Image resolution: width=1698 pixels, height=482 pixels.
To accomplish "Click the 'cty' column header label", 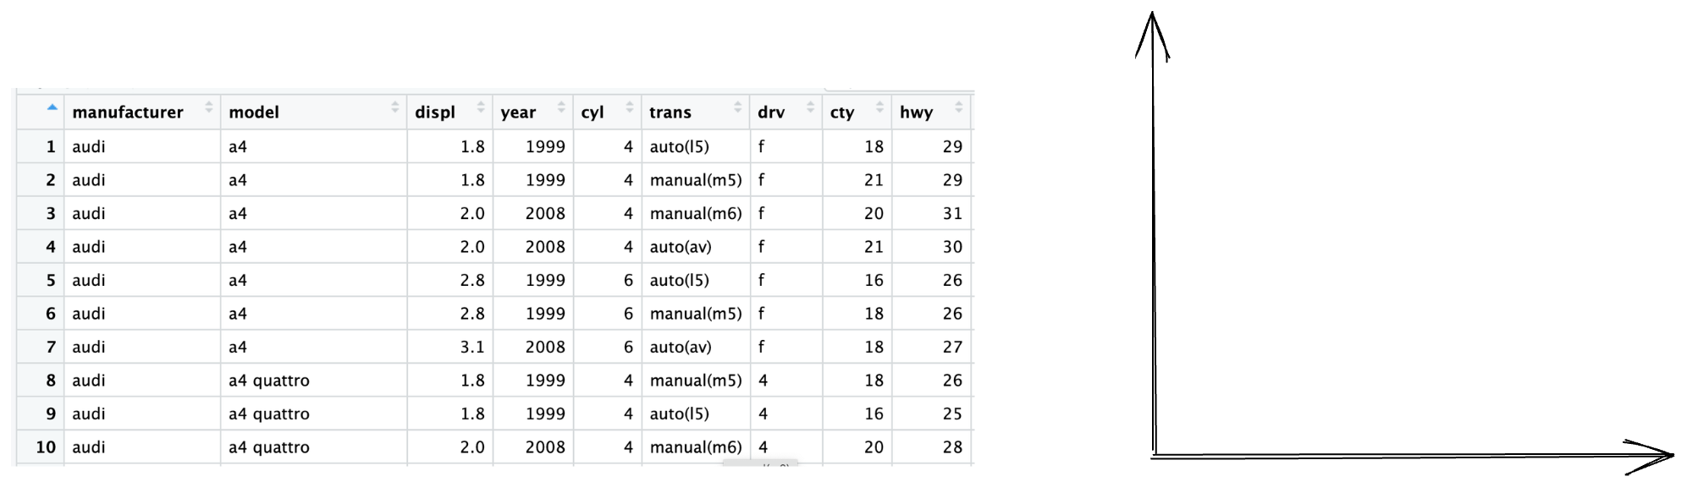I will tap(842, 112).
